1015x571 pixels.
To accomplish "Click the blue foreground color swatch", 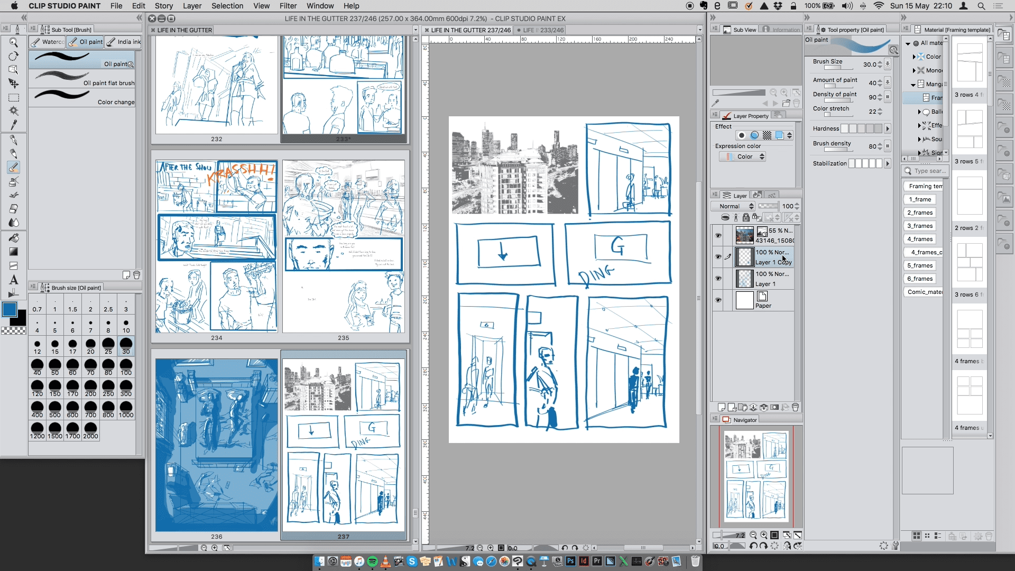I will click(x=10, y=309).
